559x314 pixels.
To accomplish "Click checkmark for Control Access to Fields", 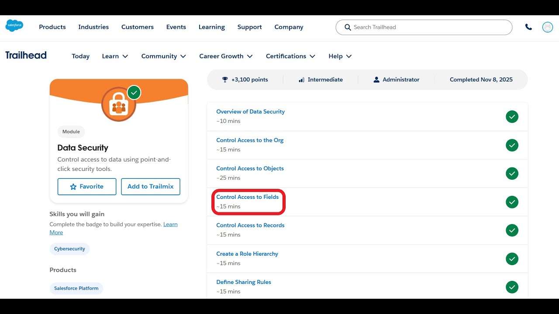I will coord(512,202).
